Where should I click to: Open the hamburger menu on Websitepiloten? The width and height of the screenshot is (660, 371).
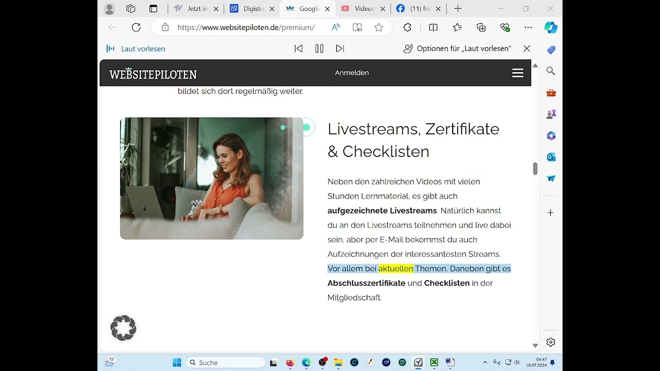(x=518, y=73)
